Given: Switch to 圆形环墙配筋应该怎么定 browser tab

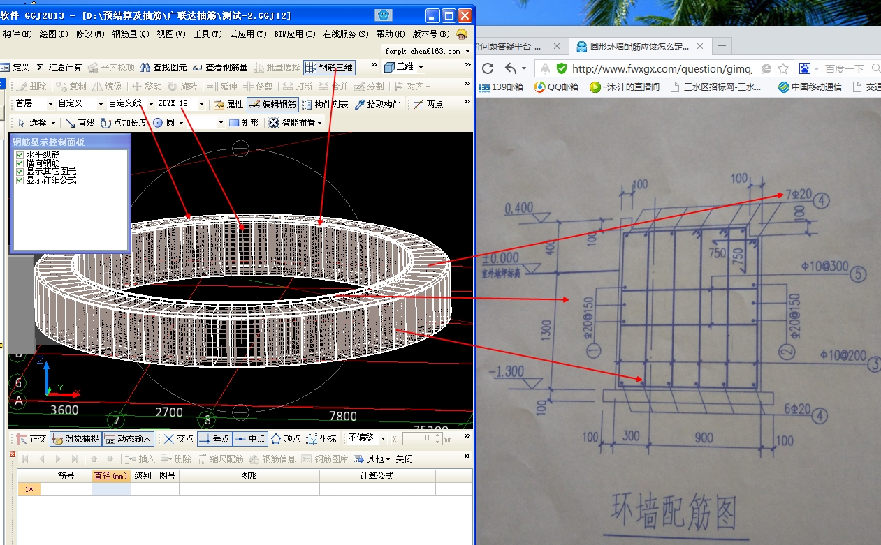Looking at the screenshot, I should [641, 47].
